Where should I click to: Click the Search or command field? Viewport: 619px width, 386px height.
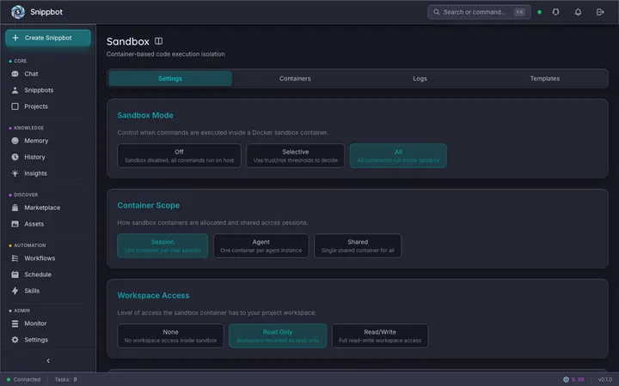[x=479, y=12]
